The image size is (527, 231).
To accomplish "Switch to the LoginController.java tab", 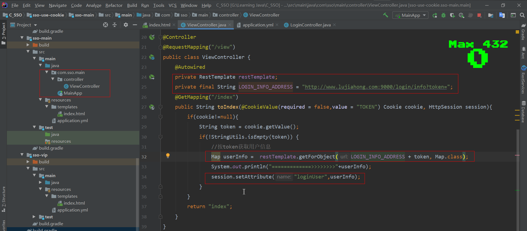I will pyautogui.click(x=310, y=25).
